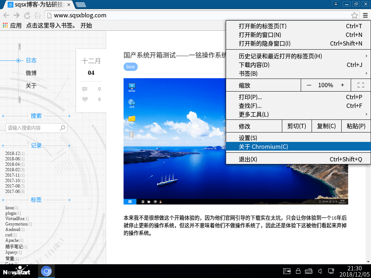371x278 pixels.
Task: Click the 剪切(T) button
Action: pos(296,126)
